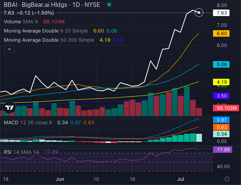Click the 8.00 price axis label

click(x=222, y=5)
